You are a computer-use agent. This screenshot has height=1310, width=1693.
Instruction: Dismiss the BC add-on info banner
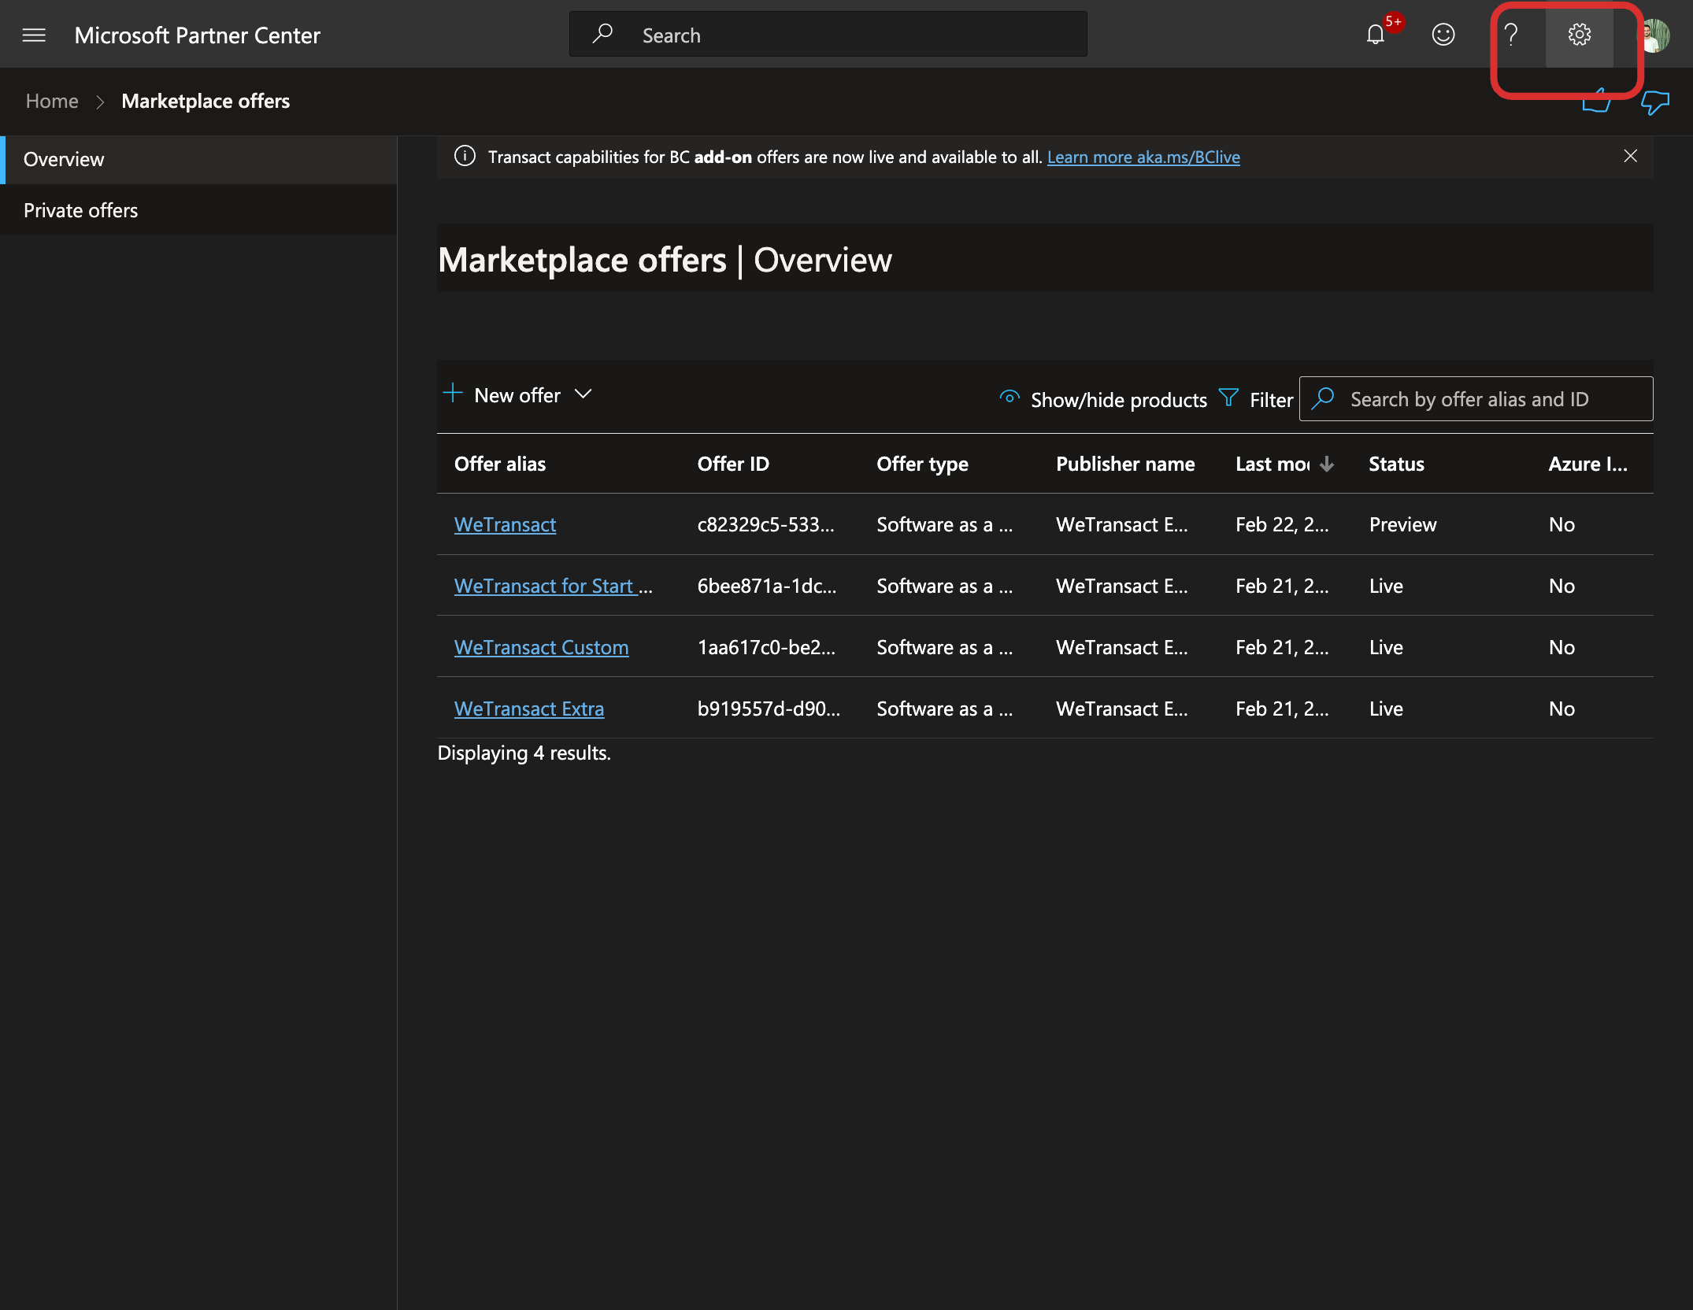(1630, 156)
